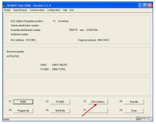The width and height of the screenshot is (156, 124).
Task: Click the Ready status bar text
Action: point(6,119)
